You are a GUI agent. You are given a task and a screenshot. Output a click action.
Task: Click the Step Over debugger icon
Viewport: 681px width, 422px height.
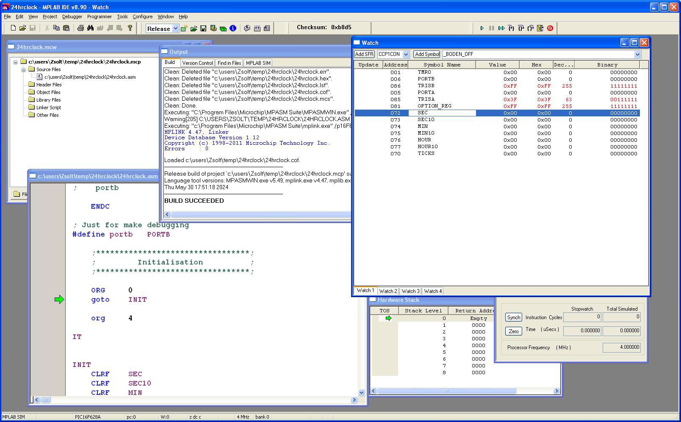pyautogui.click(x=521, y=28)
